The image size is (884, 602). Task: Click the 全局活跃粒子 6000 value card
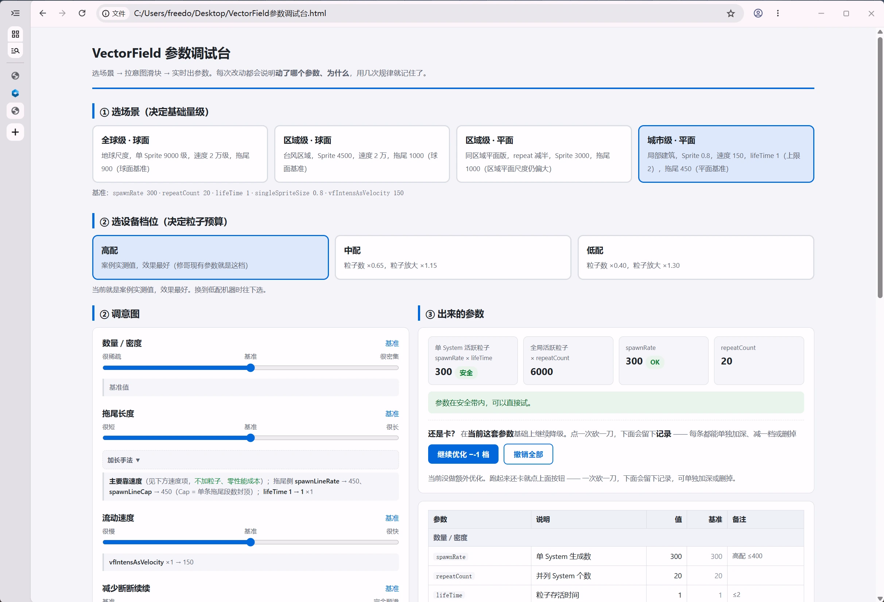pos(568,360)
